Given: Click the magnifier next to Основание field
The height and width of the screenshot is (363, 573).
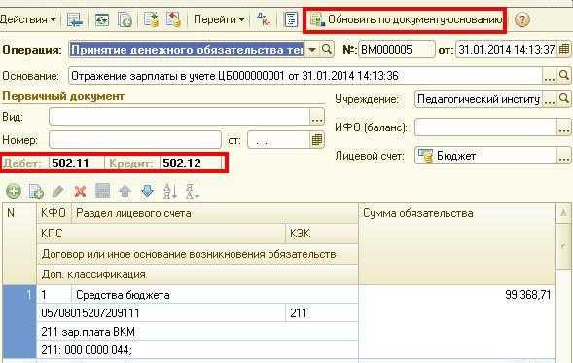Looking at the screenshot, I should (x=564, y=76).
